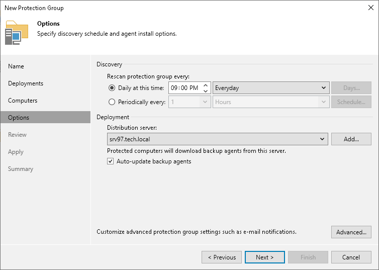Screen dimensions: 379x270
Task: Go to the Apply step
Action: 16,152
